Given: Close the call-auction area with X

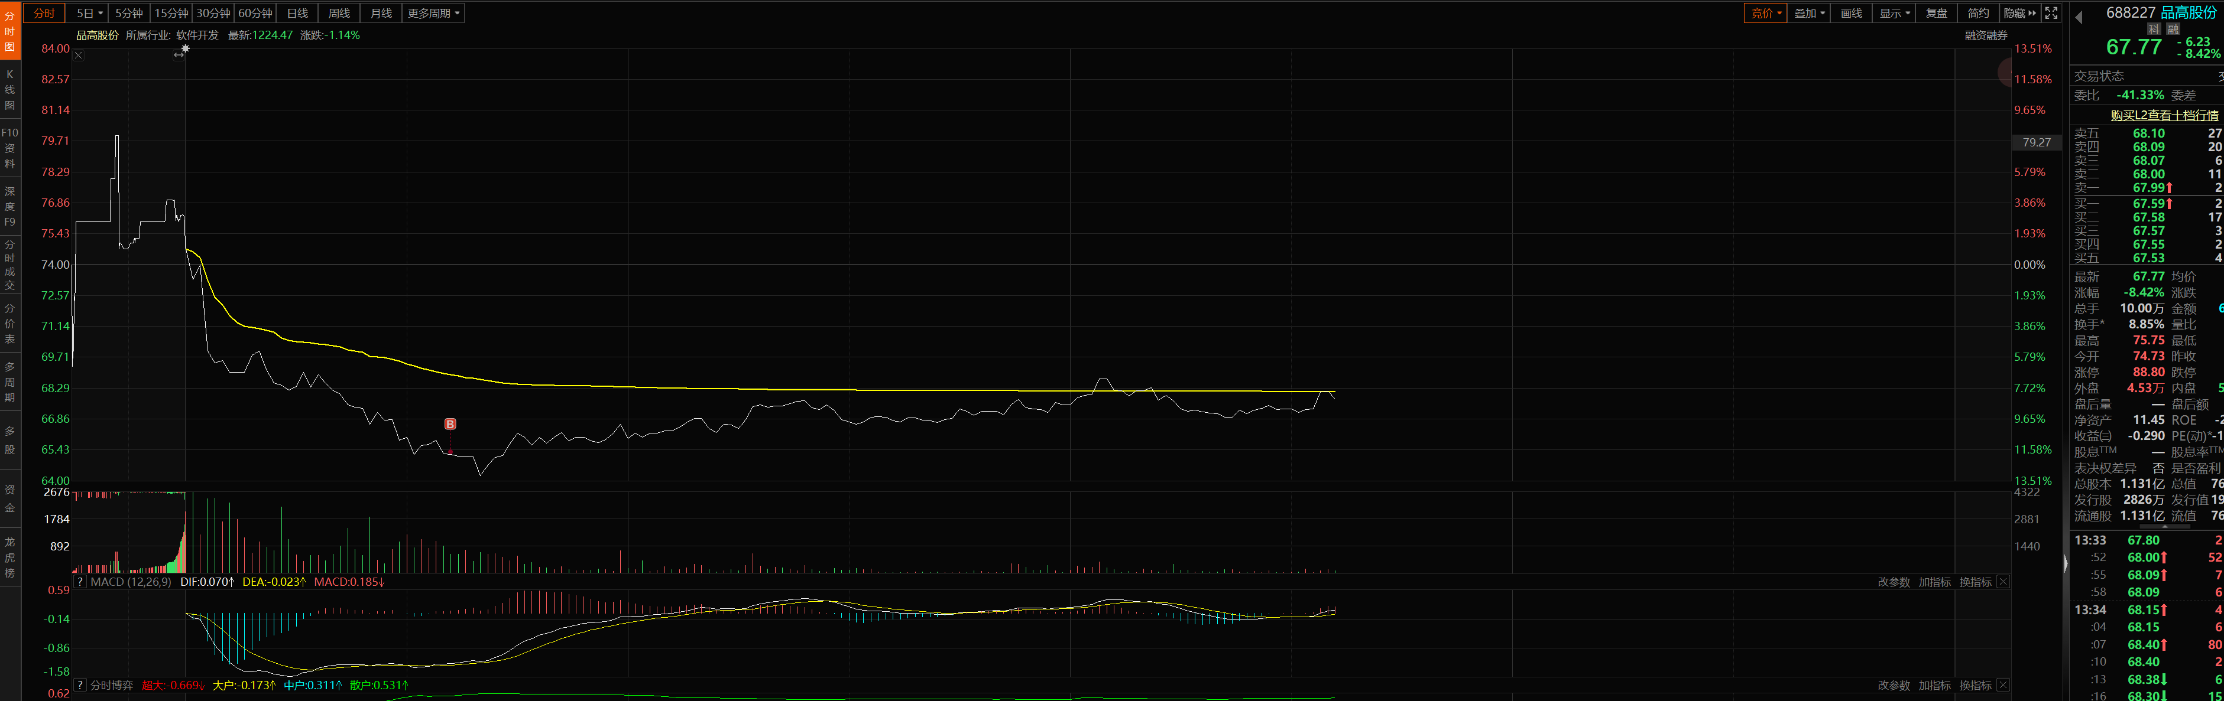Looking at the screenshot, I should click(79, 55).
